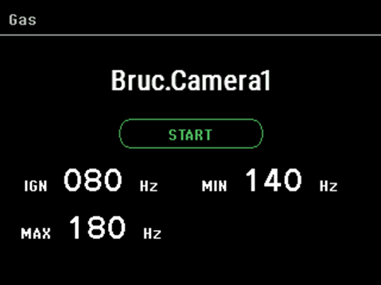The height and width of the screenshot is (285, 381).
Task: Click the Hz unit beside MAX value
Action: tap(152, 234)
